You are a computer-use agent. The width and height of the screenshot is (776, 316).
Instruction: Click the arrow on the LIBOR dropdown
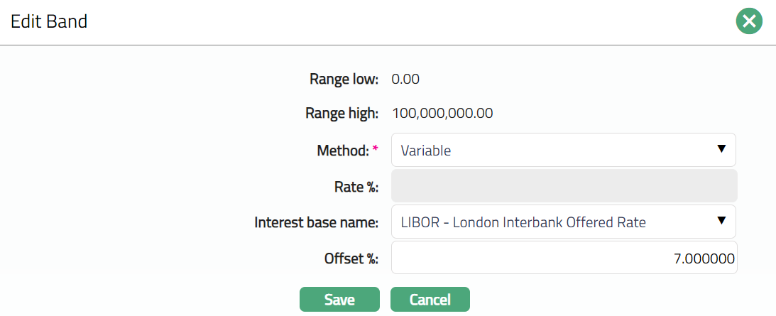click(x=721, y=221)
